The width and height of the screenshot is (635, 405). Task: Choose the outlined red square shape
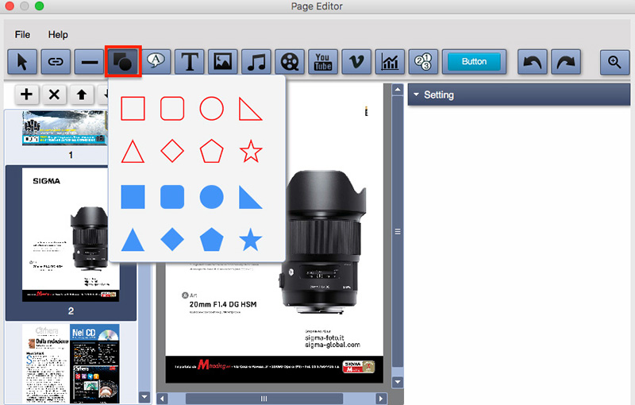click(133, 109)
